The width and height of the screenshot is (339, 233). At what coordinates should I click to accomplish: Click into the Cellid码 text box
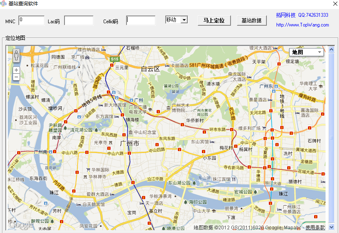[141, 20]
